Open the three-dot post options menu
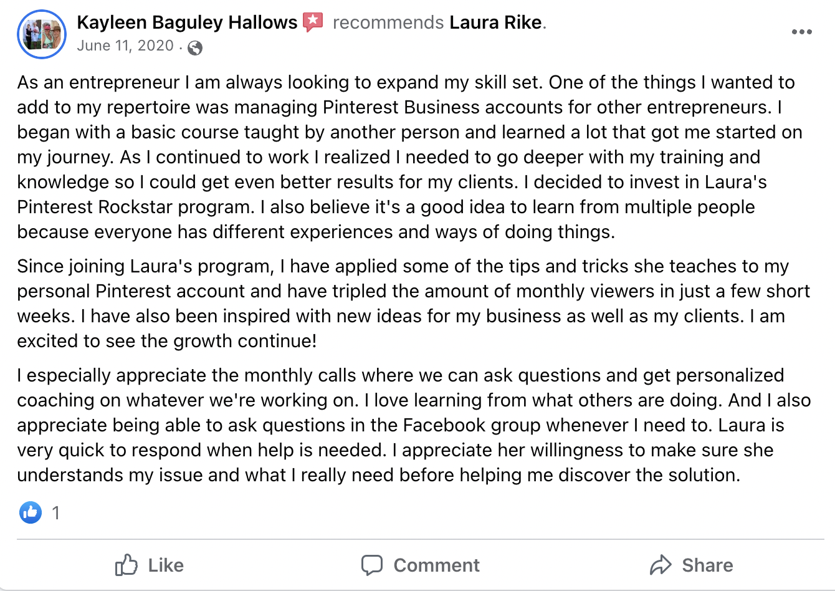835x591 pixels. pyautogui.click(x=801, y=32)
